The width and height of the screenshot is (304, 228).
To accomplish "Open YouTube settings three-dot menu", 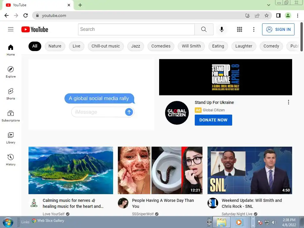I will 254,29.
